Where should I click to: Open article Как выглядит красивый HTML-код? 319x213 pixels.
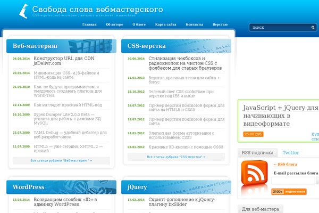[68, 105]
